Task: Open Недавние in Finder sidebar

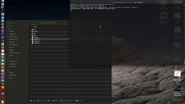Action: click(x=12, y=34)
